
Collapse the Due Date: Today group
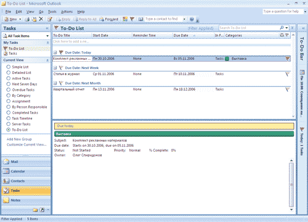55,52
